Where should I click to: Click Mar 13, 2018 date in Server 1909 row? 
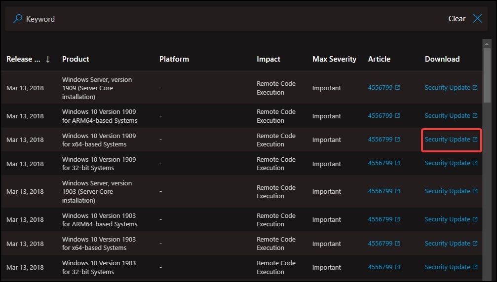(25, 88)
